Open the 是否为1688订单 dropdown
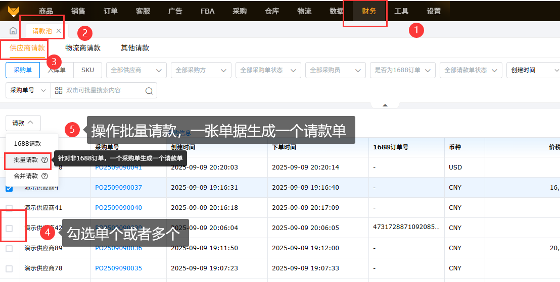The width and height of the screenshot is (560, 282). click(x=402, y=70)
